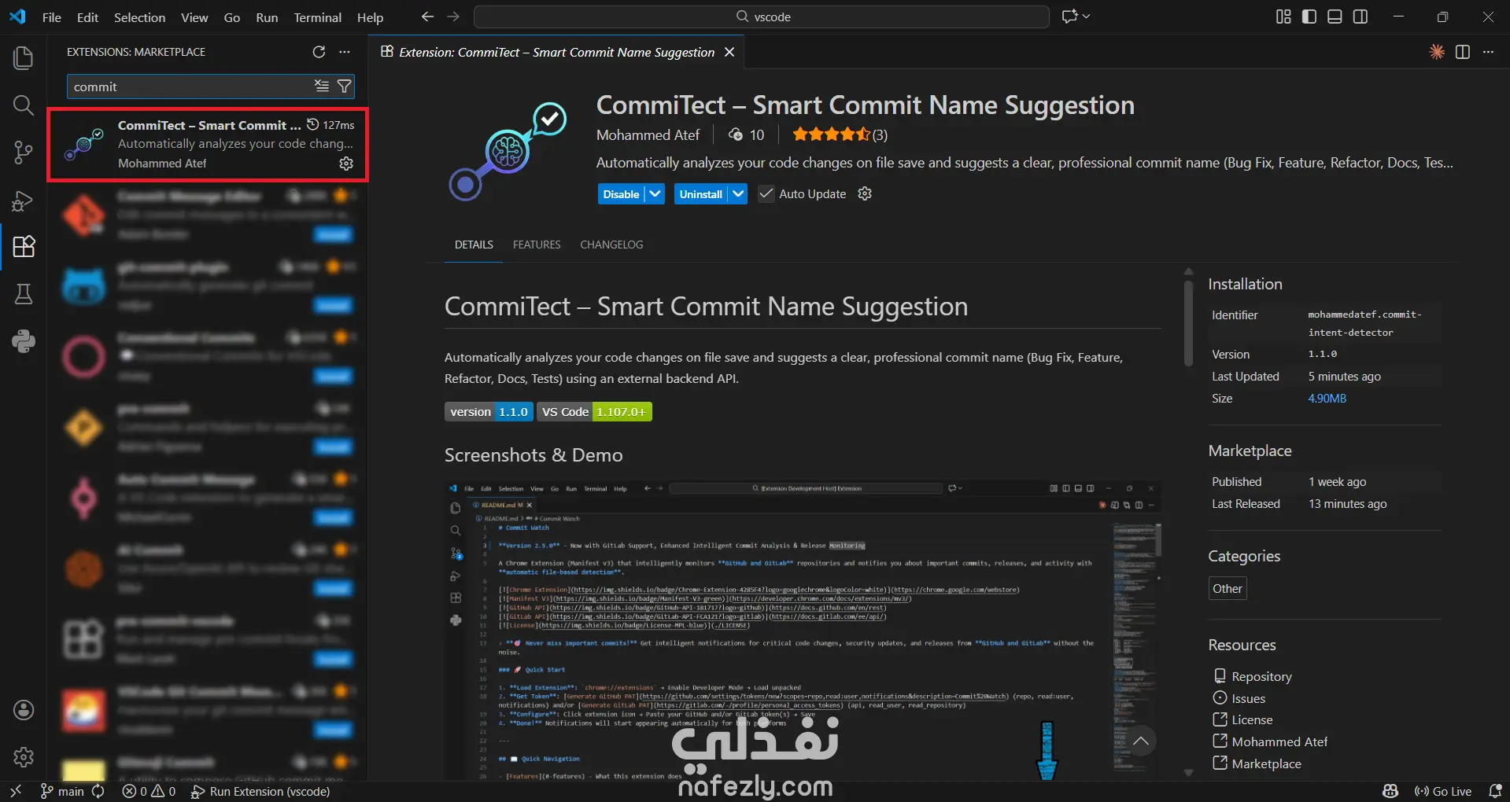The image size is (1510, 802).
Task: Synchronize changes via status bar sync icon
Action: 98,791
